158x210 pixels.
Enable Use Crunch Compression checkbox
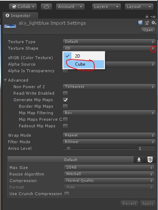point(67,194)
